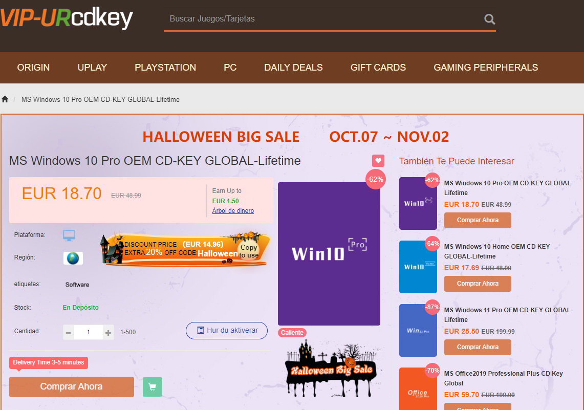Click the main Comprar Ahora button
584x410 pixels.
pyautogui.click(x=72, y=387)
